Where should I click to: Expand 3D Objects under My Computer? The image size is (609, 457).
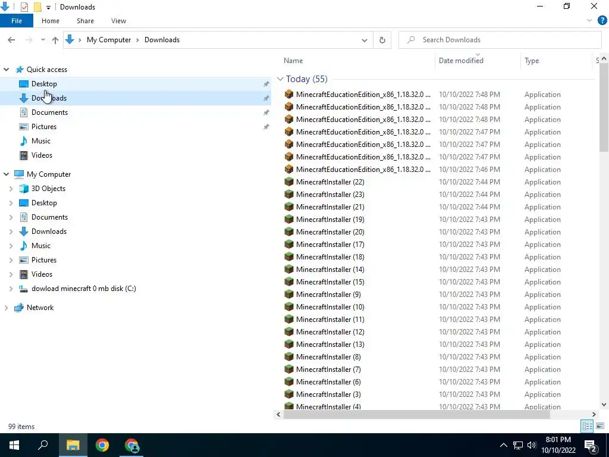click(x=11, y=189)
